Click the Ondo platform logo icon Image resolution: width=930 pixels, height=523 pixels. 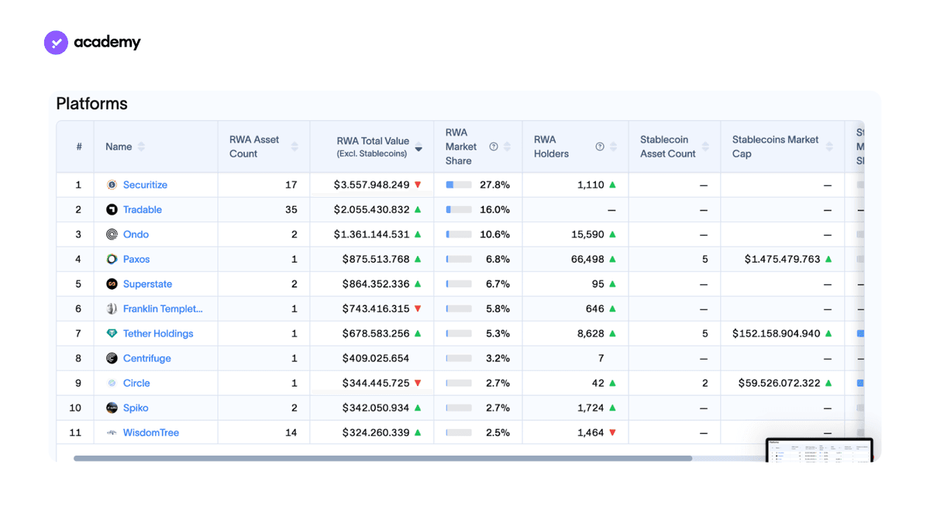pyautogui.click(x=112, y=234)
